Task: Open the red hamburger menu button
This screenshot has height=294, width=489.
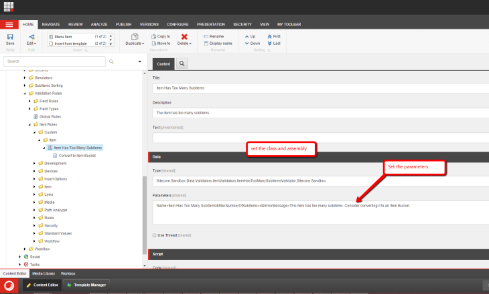Action: (x=9, y=25)
